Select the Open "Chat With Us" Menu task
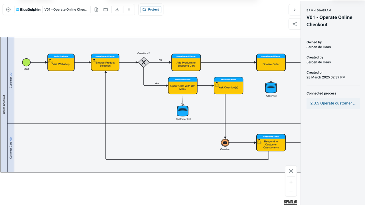The image size is (365, 205). coord(183,86)
